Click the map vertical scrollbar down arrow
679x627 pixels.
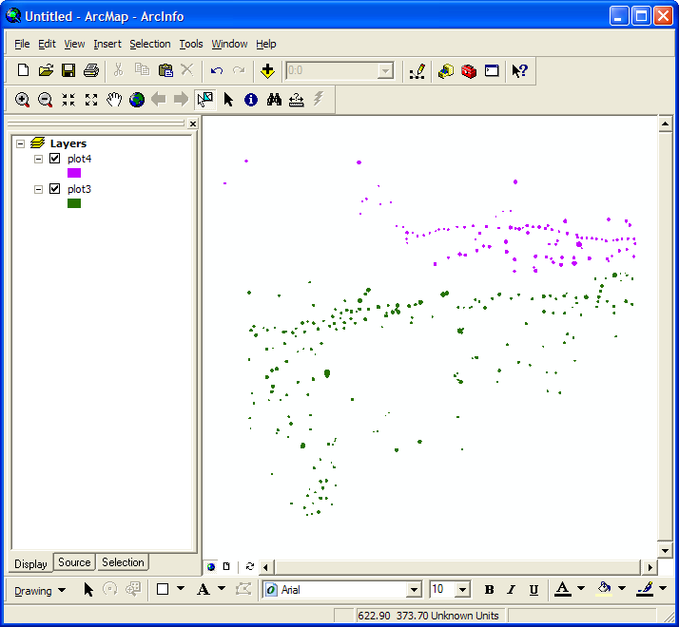(665, 551)
